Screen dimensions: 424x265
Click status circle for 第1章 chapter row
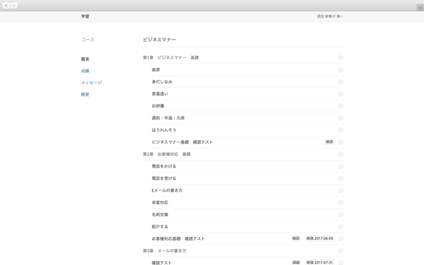[x=340, y=58]
